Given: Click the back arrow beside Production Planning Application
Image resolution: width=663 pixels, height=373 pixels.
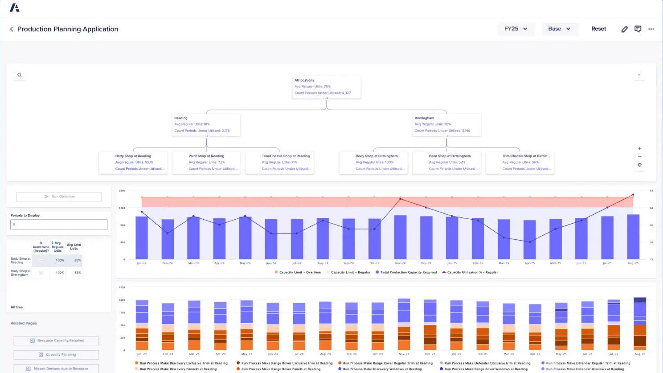Looking at the screenshot, I should [x=11, y=29].
